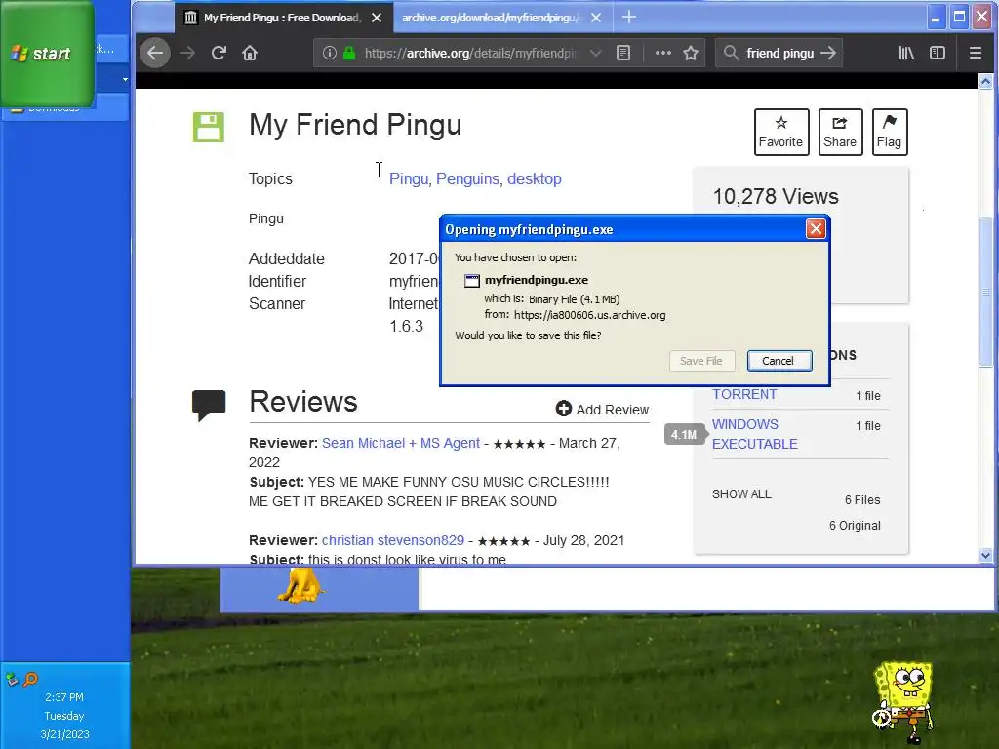Click the search box with 'friend pingu'
The image size is (999, 749).
(x=780, y=53)
